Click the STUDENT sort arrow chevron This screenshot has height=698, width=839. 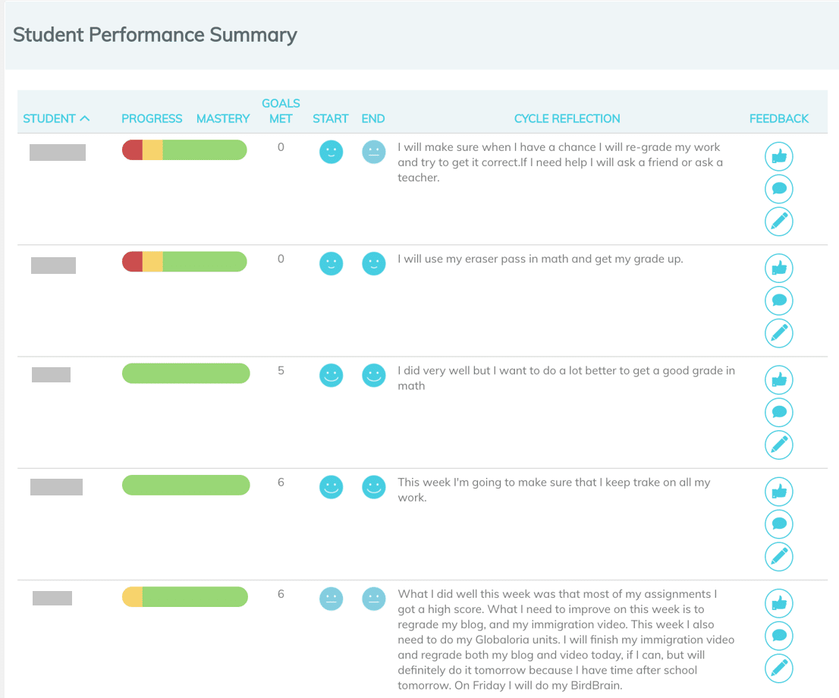click(x=85, y=118)
